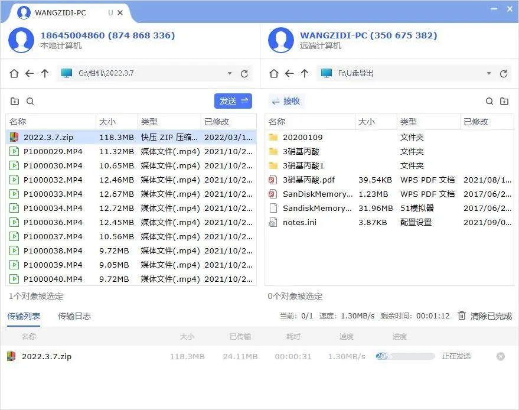Click the search magnifier on the local panel
This screenshot has height=410, width=519.
30,101
